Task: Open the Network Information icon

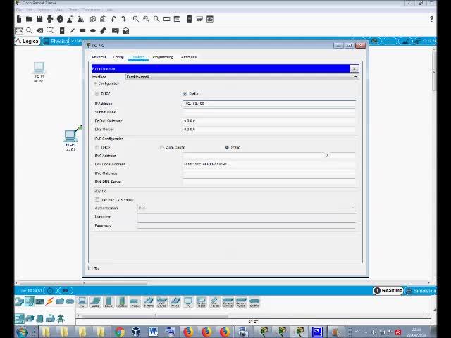Action: [x=60, y=19]
